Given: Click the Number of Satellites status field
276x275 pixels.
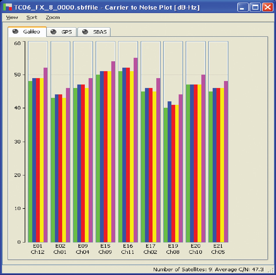Looking at the screenshot, I should [x=182, y=269].
